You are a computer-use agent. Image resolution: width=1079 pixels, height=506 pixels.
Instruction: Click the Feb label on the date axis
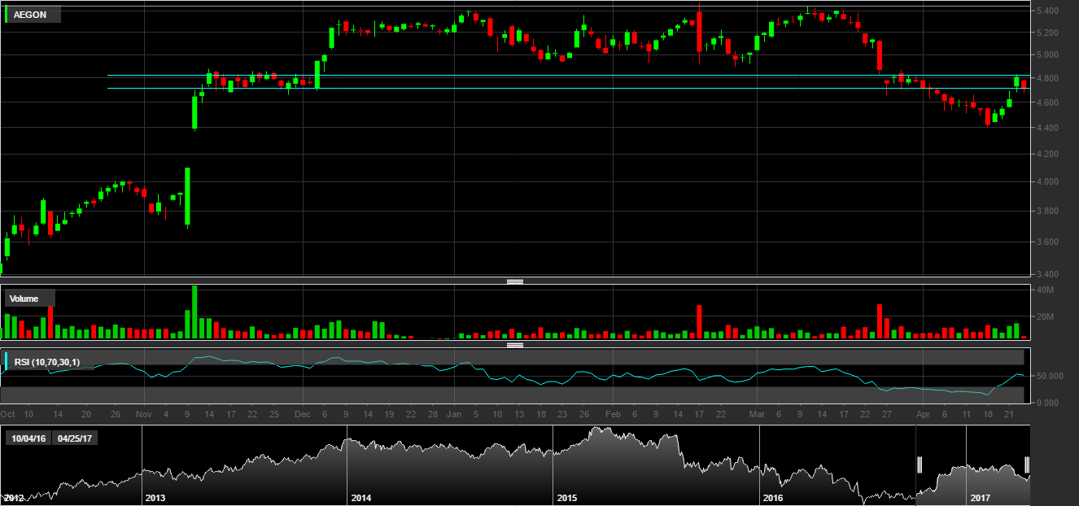coord(612,414)
